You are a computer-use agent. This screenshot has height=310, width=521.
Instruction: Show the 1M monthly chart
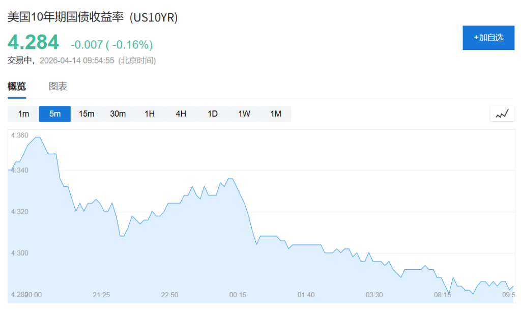point(276,114)
